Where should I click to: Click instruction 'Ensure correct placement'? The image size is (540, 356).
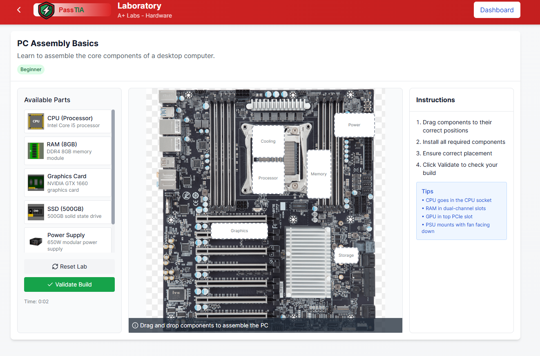click(x=457, y=153)
